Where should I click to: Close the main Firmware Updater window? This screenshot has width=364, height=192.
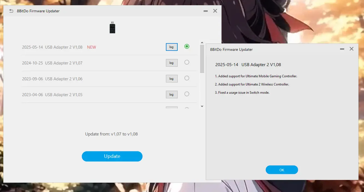click(215, 11)
